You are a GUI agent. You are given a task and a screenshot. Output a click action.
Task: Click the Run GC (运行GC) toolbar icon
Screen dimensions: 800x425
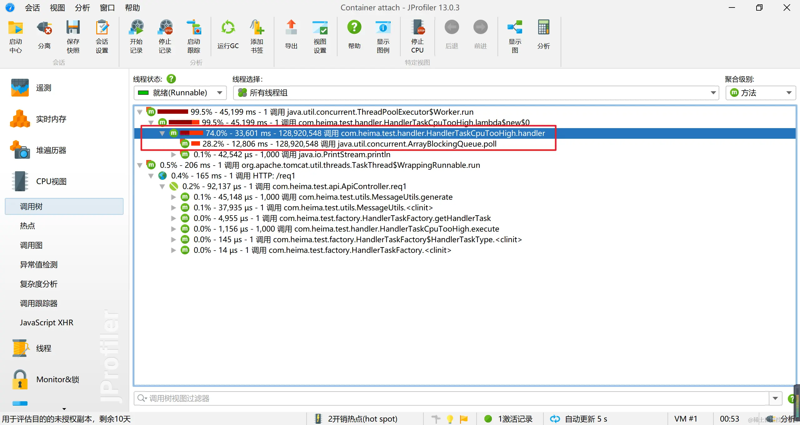pyautogui.click(x=228, y=28)
